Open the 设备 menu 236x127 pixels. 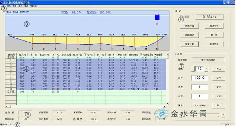coord(3,6)
